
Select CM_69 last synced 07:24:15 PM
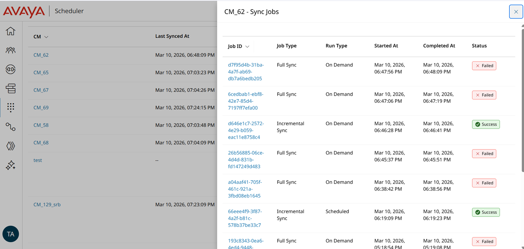[185, 108]
